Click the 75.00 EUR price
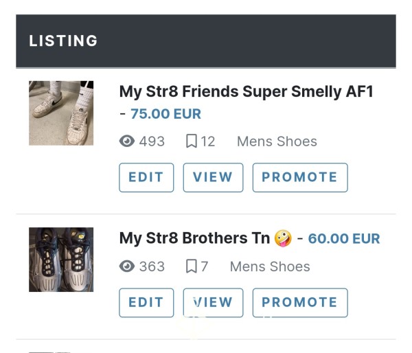This screenshot has height=353, width=412. (x=165, y=114)
